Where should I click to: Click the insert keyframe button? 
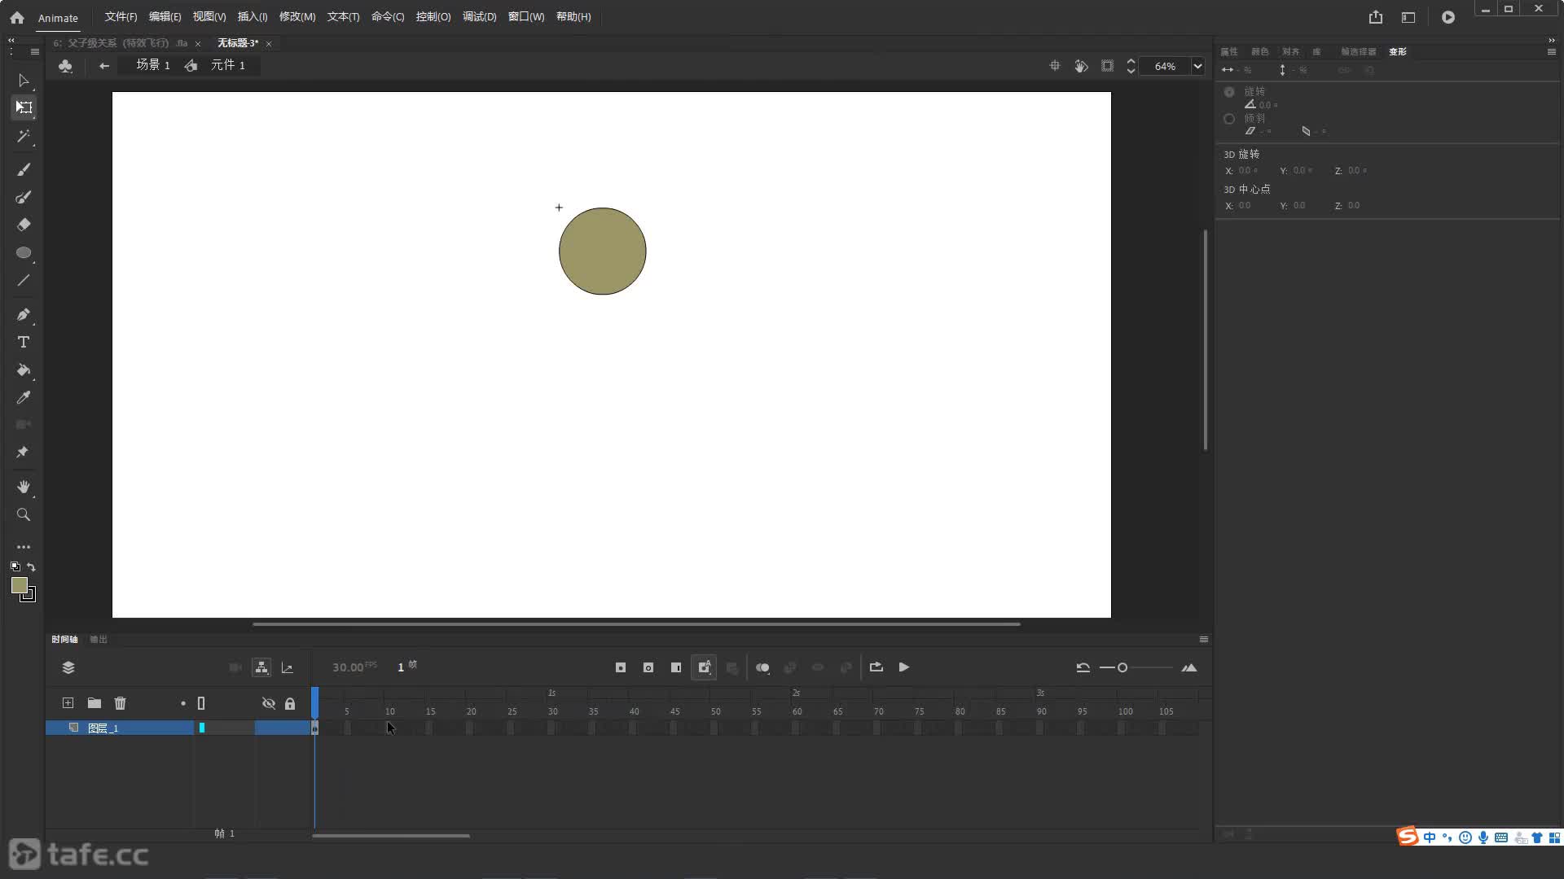pyautogui.click(x=621, y=667)
